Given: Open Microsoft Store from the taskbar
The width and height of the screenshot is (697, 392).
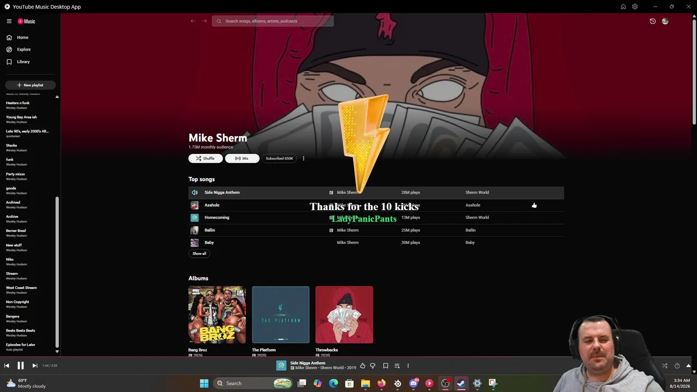Looking at the screenshot, I should click(350, 383).
